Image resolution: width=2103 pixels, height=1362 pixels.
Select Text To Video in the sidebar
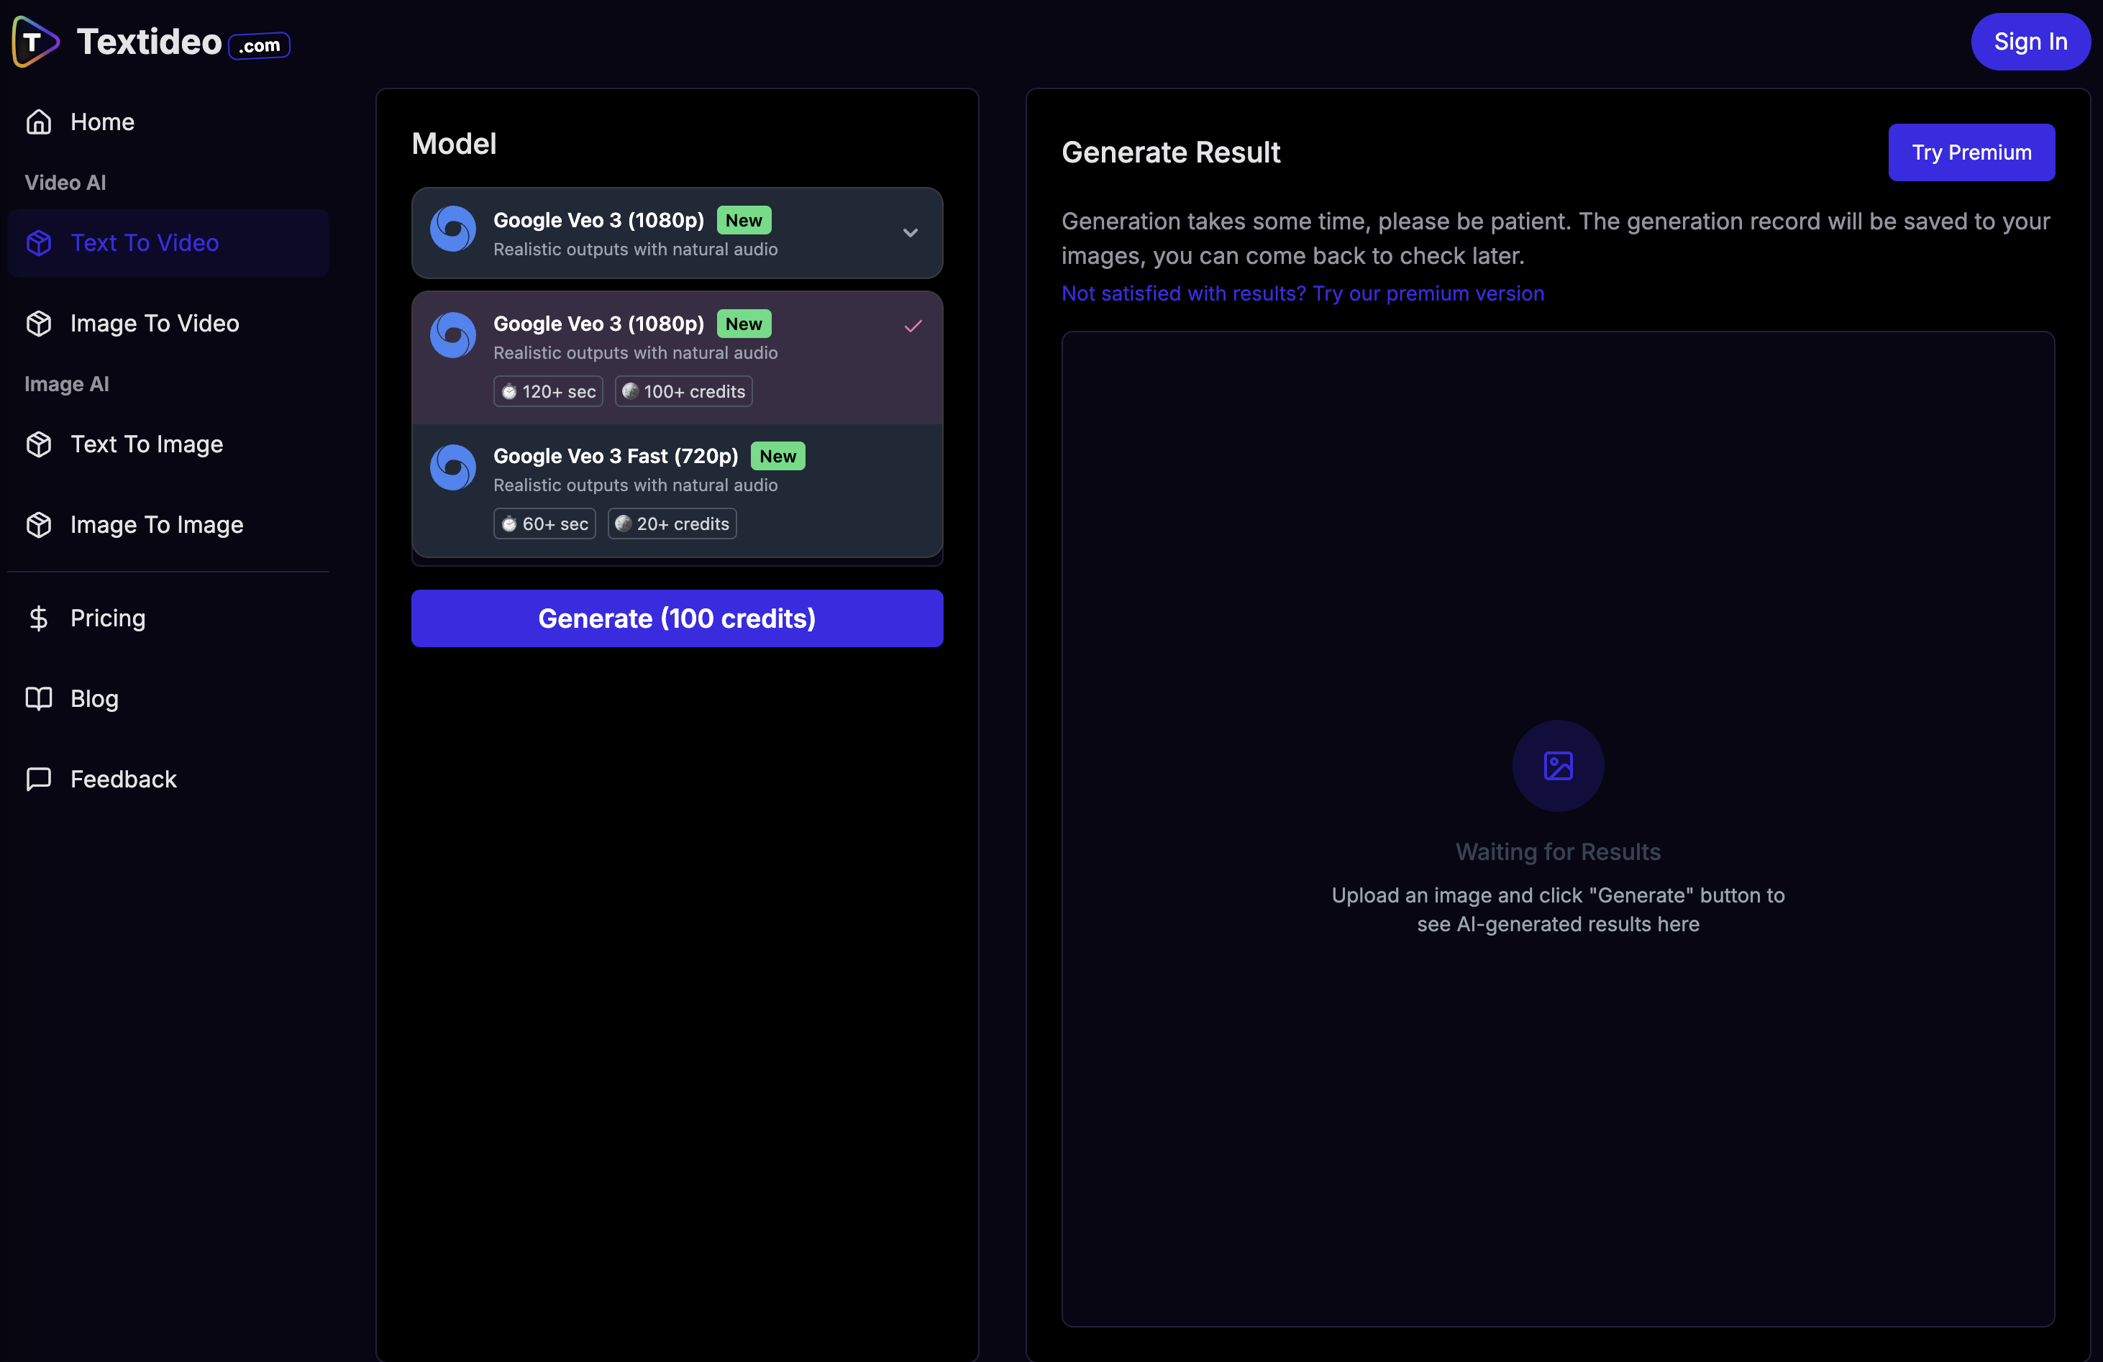[168, 243]
